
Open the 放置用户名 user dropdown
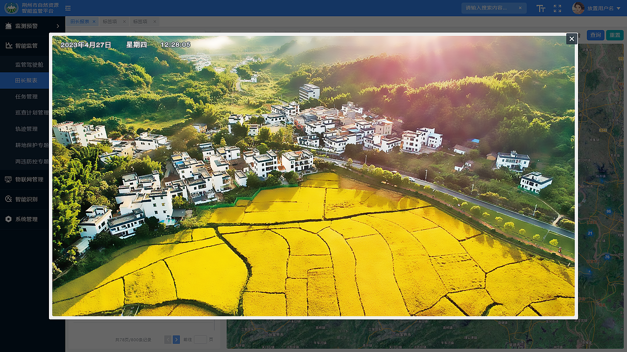point(603,8)
